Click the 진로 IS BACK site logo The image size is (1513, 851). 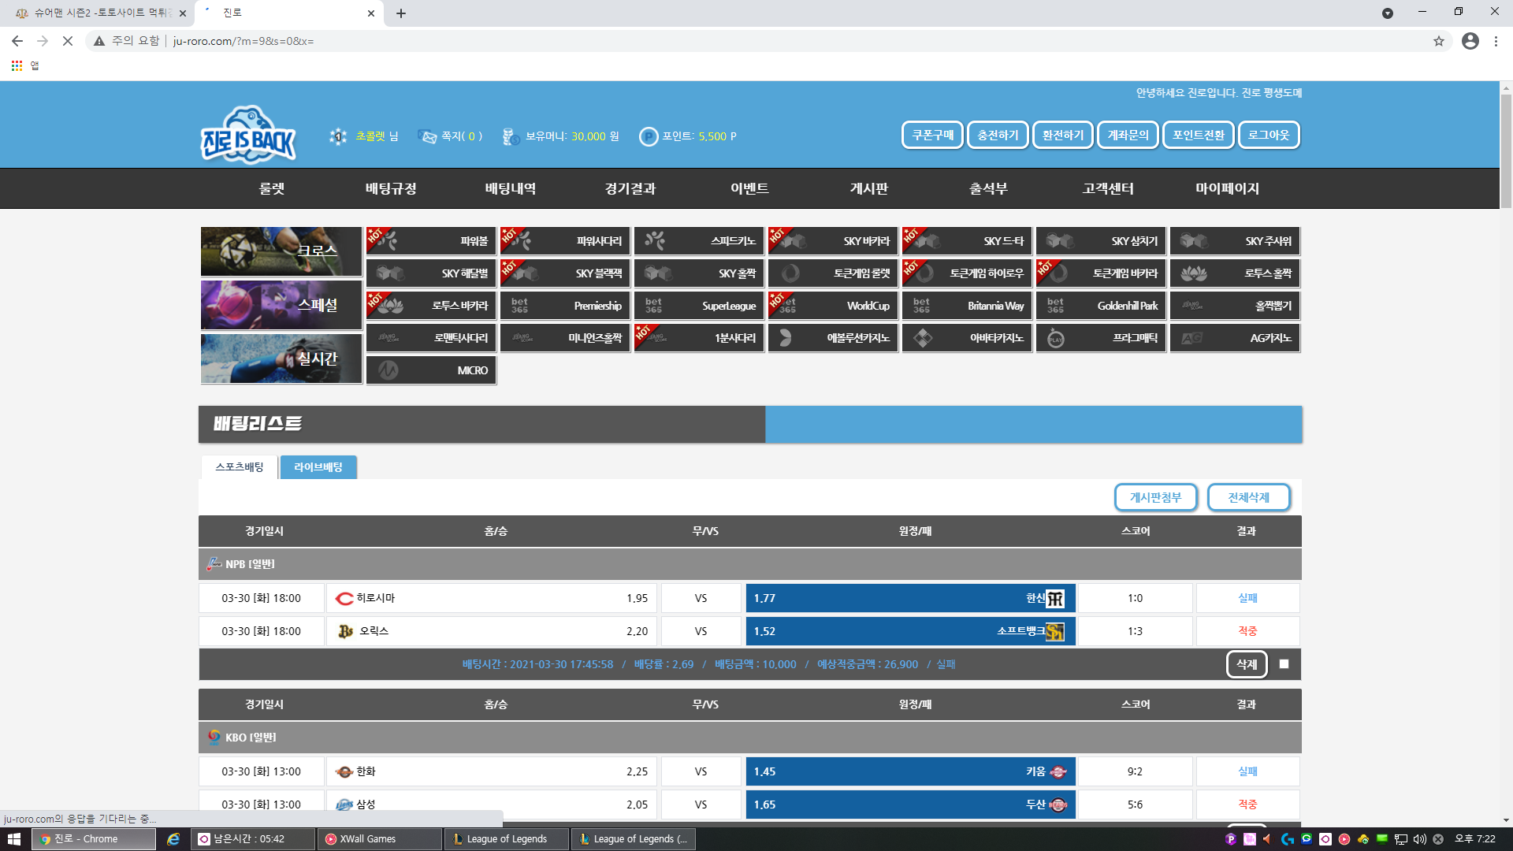click(248, 136)
